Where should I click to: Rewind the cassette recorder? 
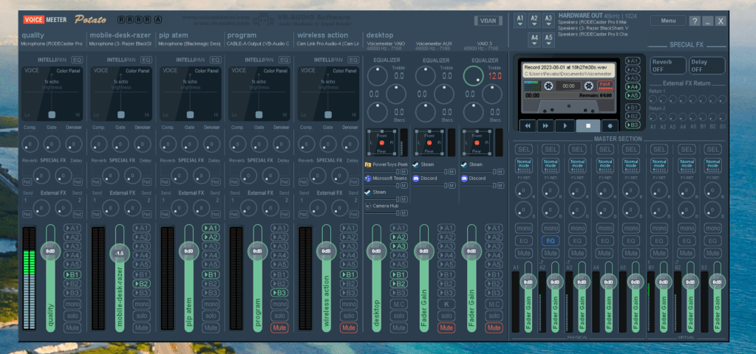pos(528,125)
